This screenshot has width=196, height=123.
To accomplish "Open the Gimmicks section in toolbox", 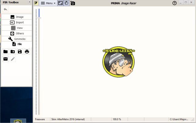I will point(17,39).
